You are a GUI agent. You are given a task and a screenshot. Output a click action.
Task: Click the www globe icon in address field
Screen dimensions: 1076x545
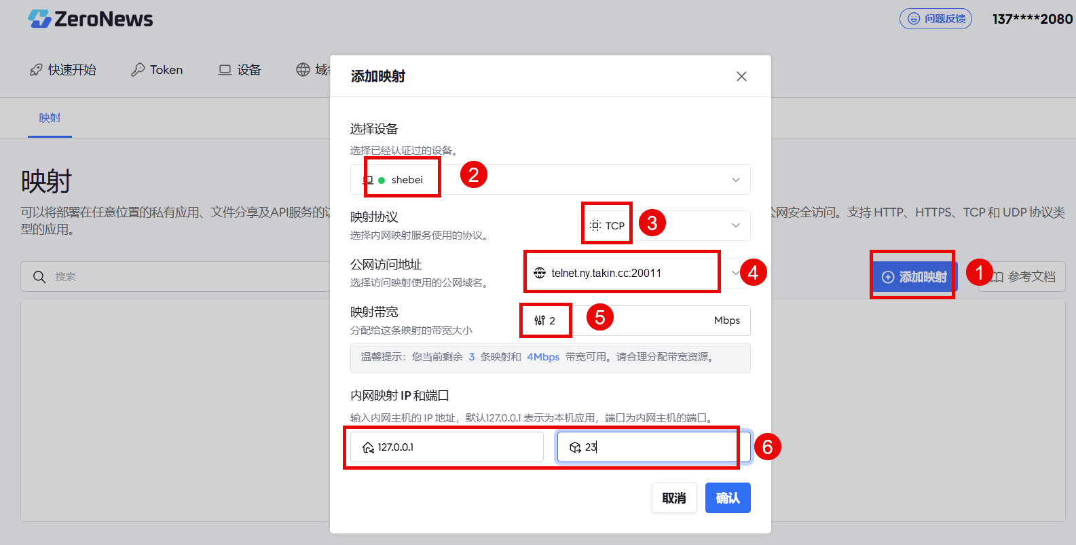pos(540,273)
